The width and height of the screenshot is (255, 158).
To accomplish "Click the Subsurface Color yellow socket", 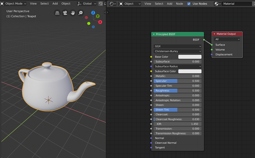I will [151, 71].
